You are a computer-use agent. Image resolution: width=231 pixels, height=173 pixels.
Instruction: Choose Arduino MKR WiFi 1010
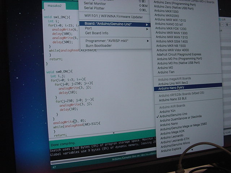coord(170,20)
